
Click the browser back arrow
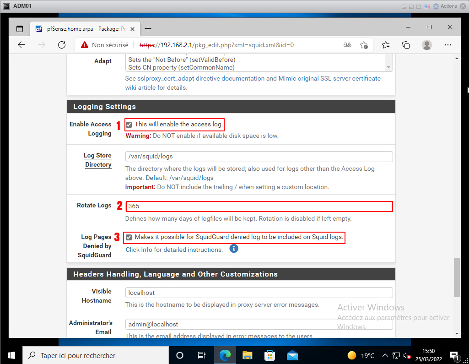[22, 45]
